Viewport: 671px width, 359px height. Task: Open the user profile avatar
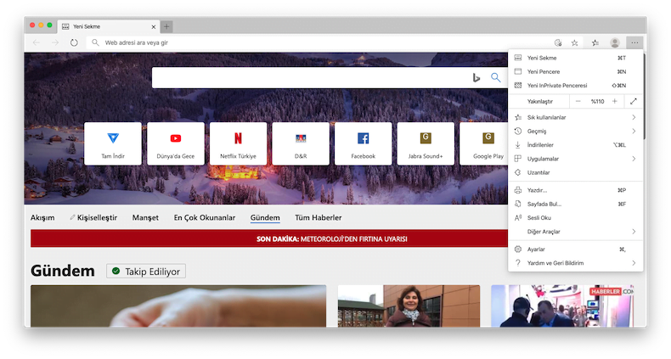pos(615,42)
